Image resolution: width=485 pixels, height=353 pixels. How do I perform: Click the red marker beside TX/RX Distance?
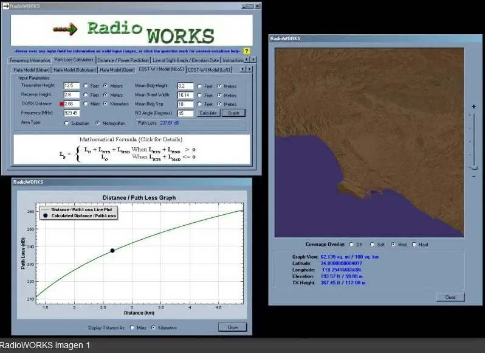point(62,104)
